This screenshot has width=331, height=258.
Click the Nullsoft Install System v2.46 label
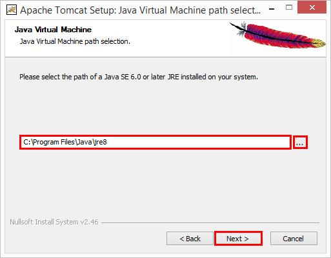point(54,222)
